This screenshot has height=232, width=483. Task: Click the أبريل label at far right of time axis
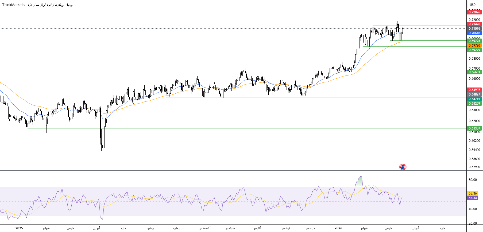[416, 228]
